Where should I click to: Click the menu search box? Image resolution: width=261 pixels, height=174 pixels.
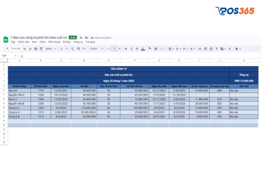tap(13, 49)
